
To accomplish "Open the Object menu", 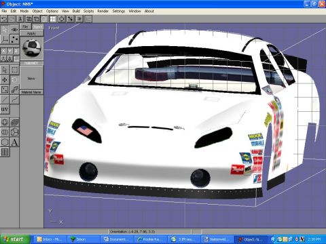I will [37, 11].
